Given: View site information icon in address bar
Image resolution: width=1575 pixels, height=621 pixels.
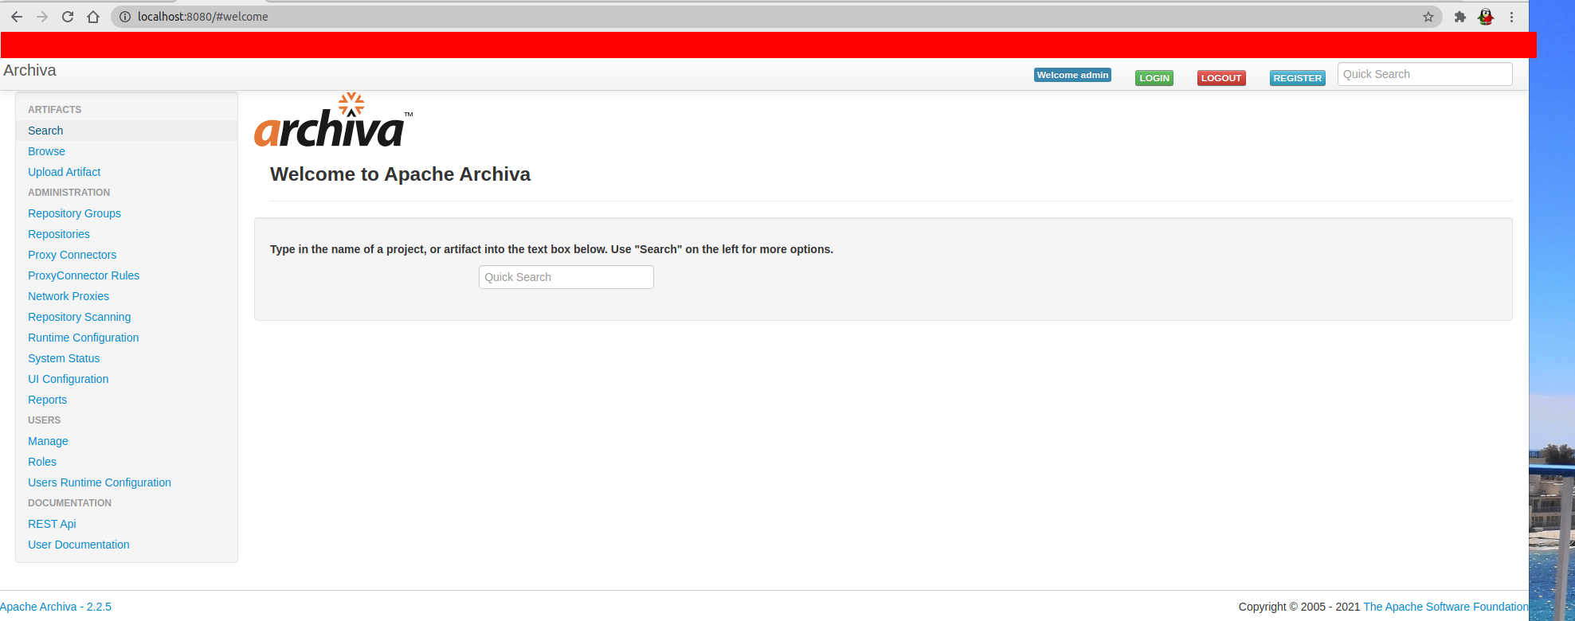Looking at the screenshot, I should (125, 17).
